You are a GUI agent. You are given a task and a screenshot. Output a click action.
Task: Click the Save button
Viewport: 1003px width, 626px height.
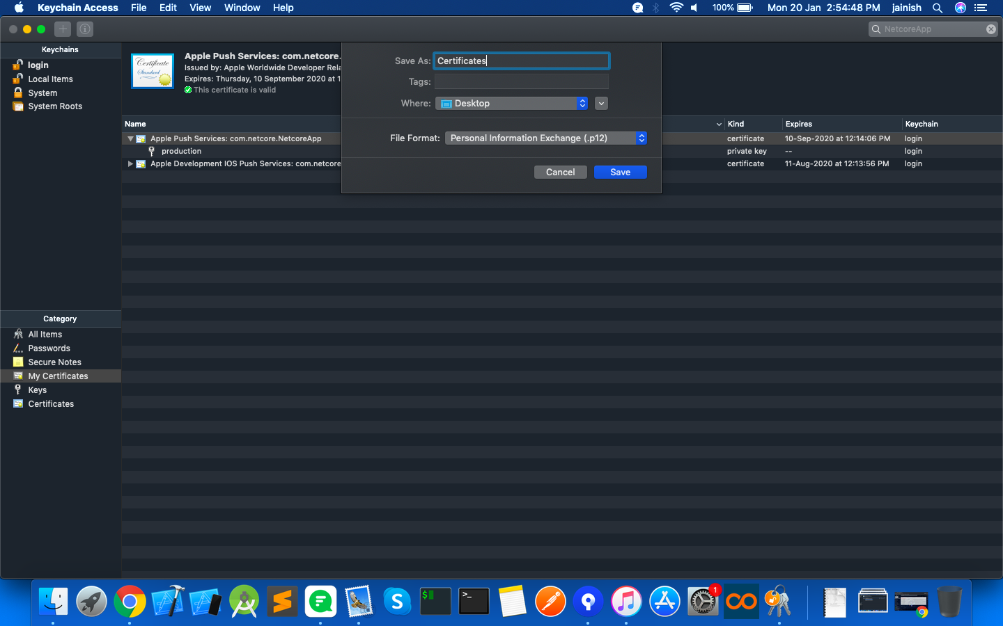(x=620, y=172)
